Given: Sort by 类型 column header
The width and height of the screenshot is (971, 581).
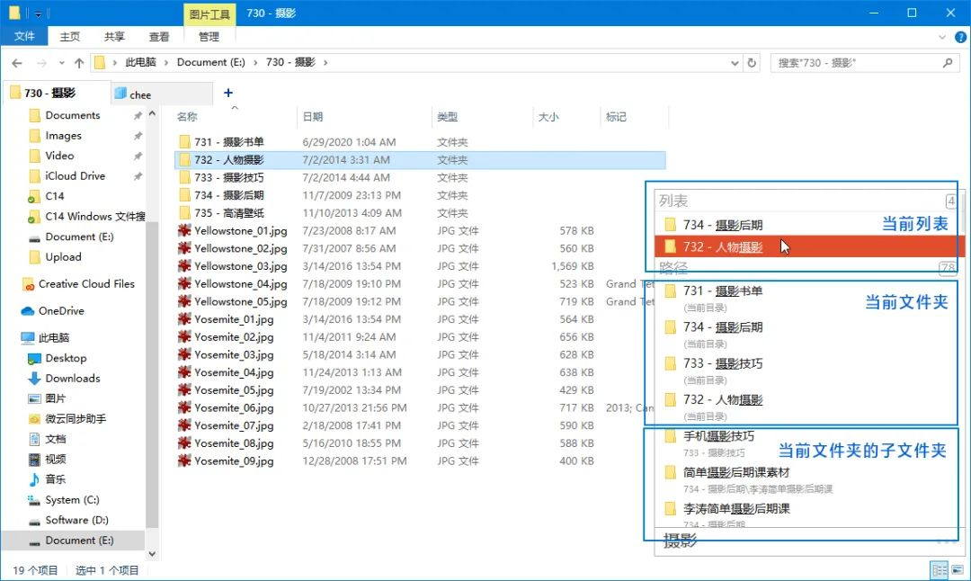Looking at the screenshot, I should 482,116.
